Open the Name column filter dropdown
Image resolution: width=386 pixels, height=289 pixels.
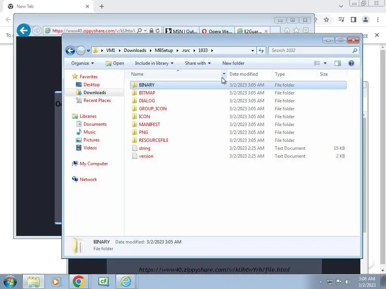tap(224, 74)
